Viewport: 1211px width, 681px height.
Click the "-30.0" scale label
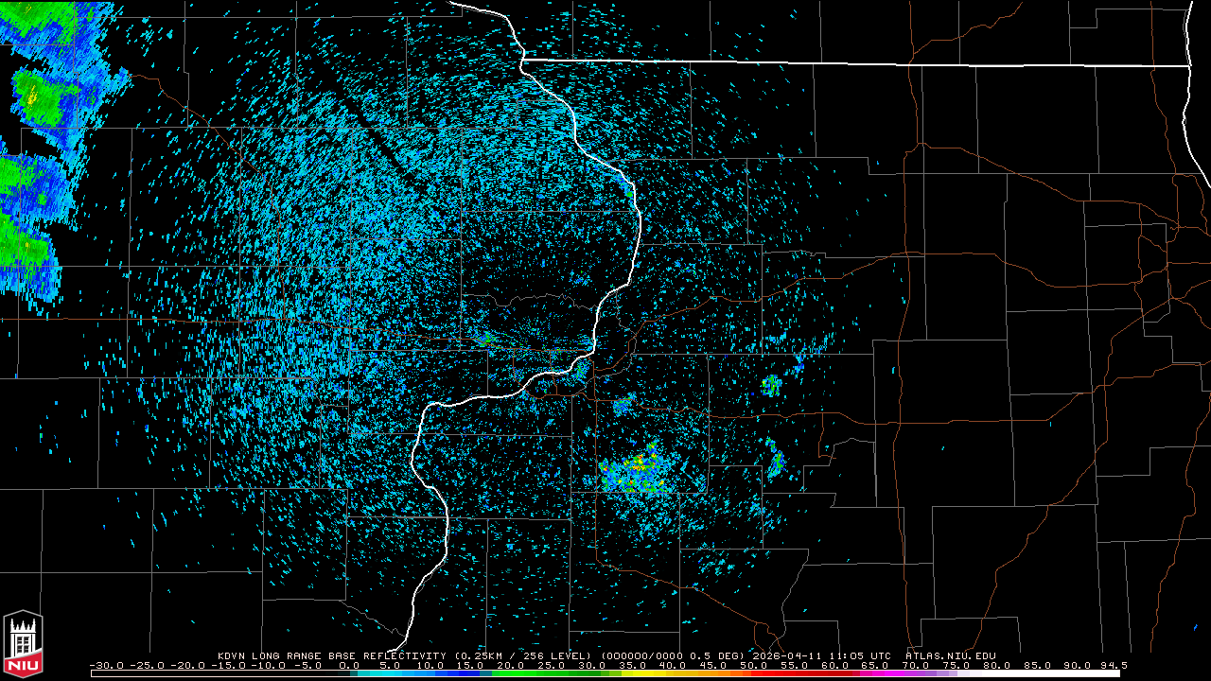pyautogui.click(x=106, y=666)
